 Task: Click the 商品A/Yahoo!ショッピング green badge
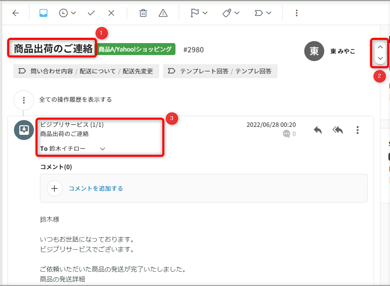[x=135, y=49]
